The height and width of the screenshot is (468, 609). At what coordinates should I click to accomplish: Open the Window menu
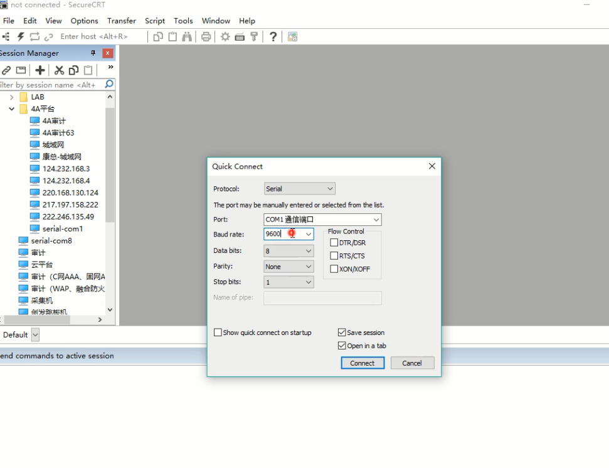click(x=216, y=21)
